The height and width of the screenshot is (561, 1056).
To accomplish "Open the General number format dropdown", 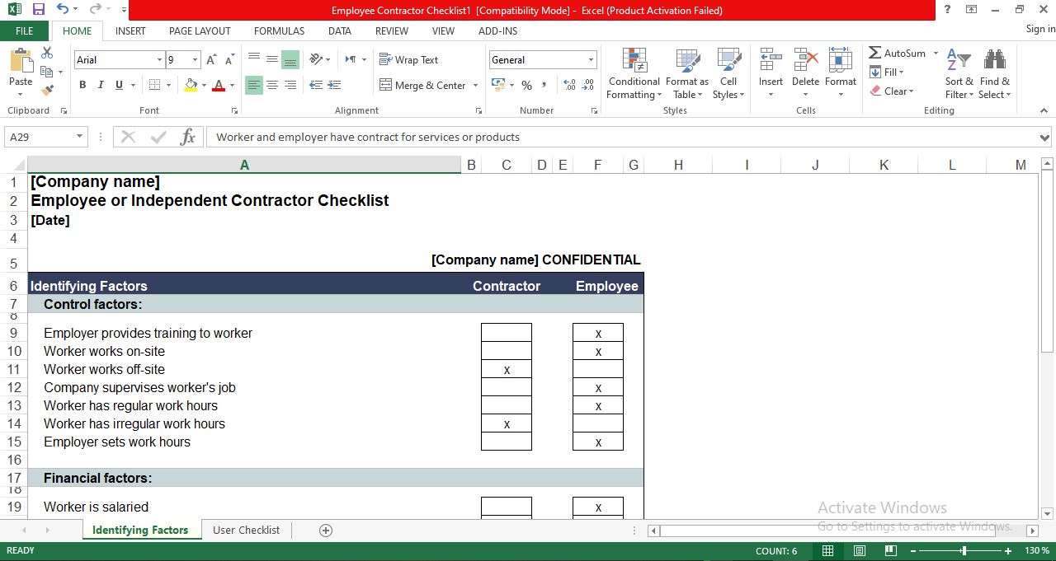I will coord(591,59).
